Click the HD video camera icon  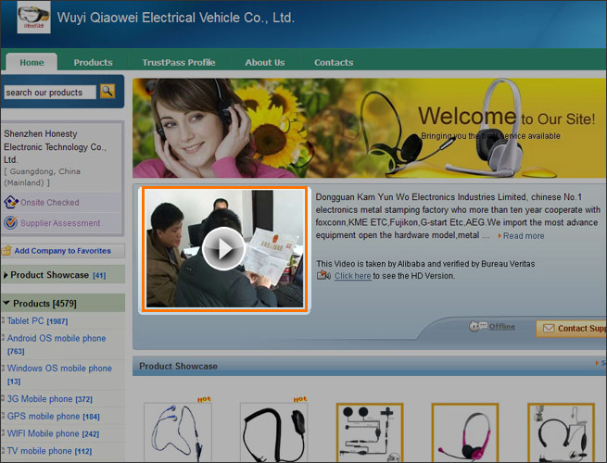(323, 275)
